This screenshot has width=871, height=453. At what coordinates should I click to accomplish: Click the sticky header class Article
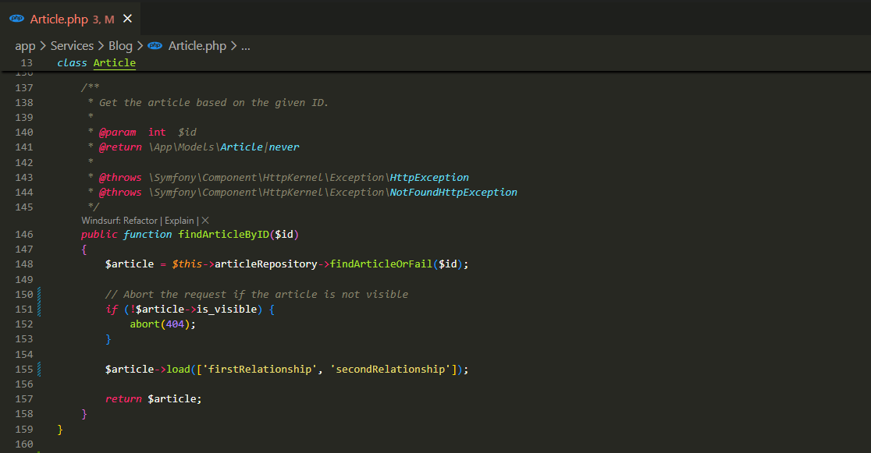point(97,62)
